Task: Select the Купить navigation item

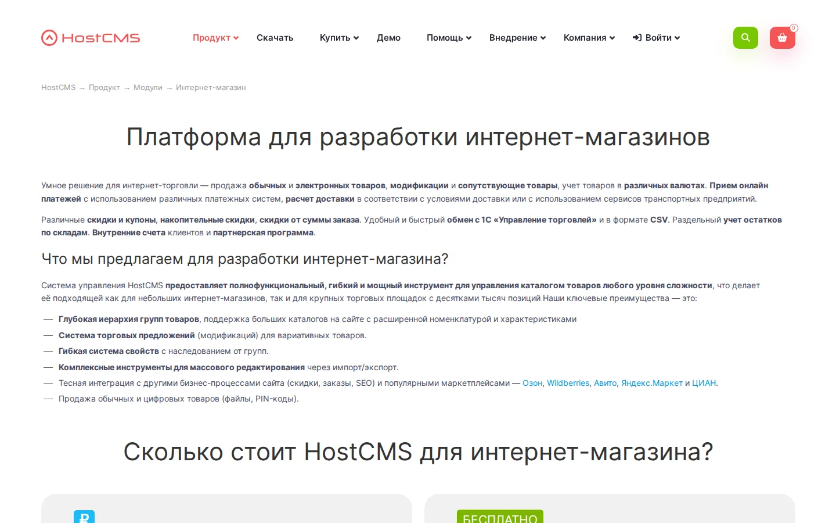Action: (335, 38)
